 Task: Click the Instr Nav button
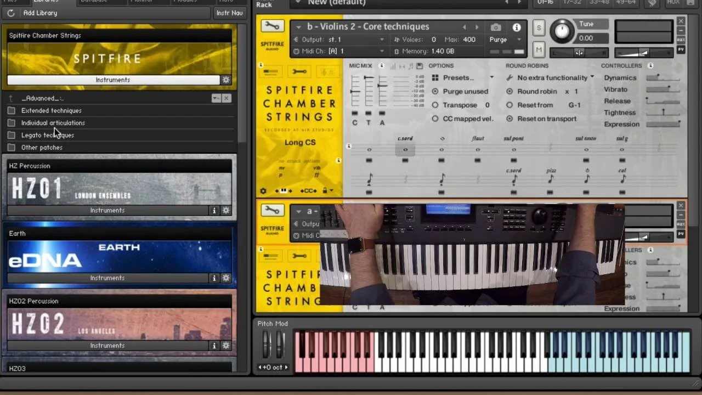click(229, 13)
